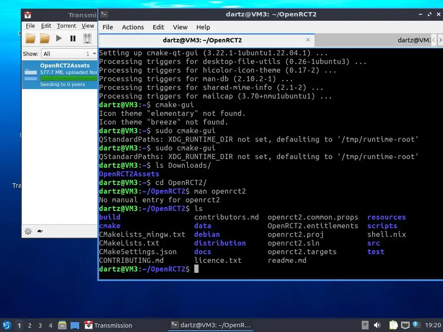Start torrent with Transmission play icon
Viewport: 443px width, 332px height.
click(x=59, y=38)
